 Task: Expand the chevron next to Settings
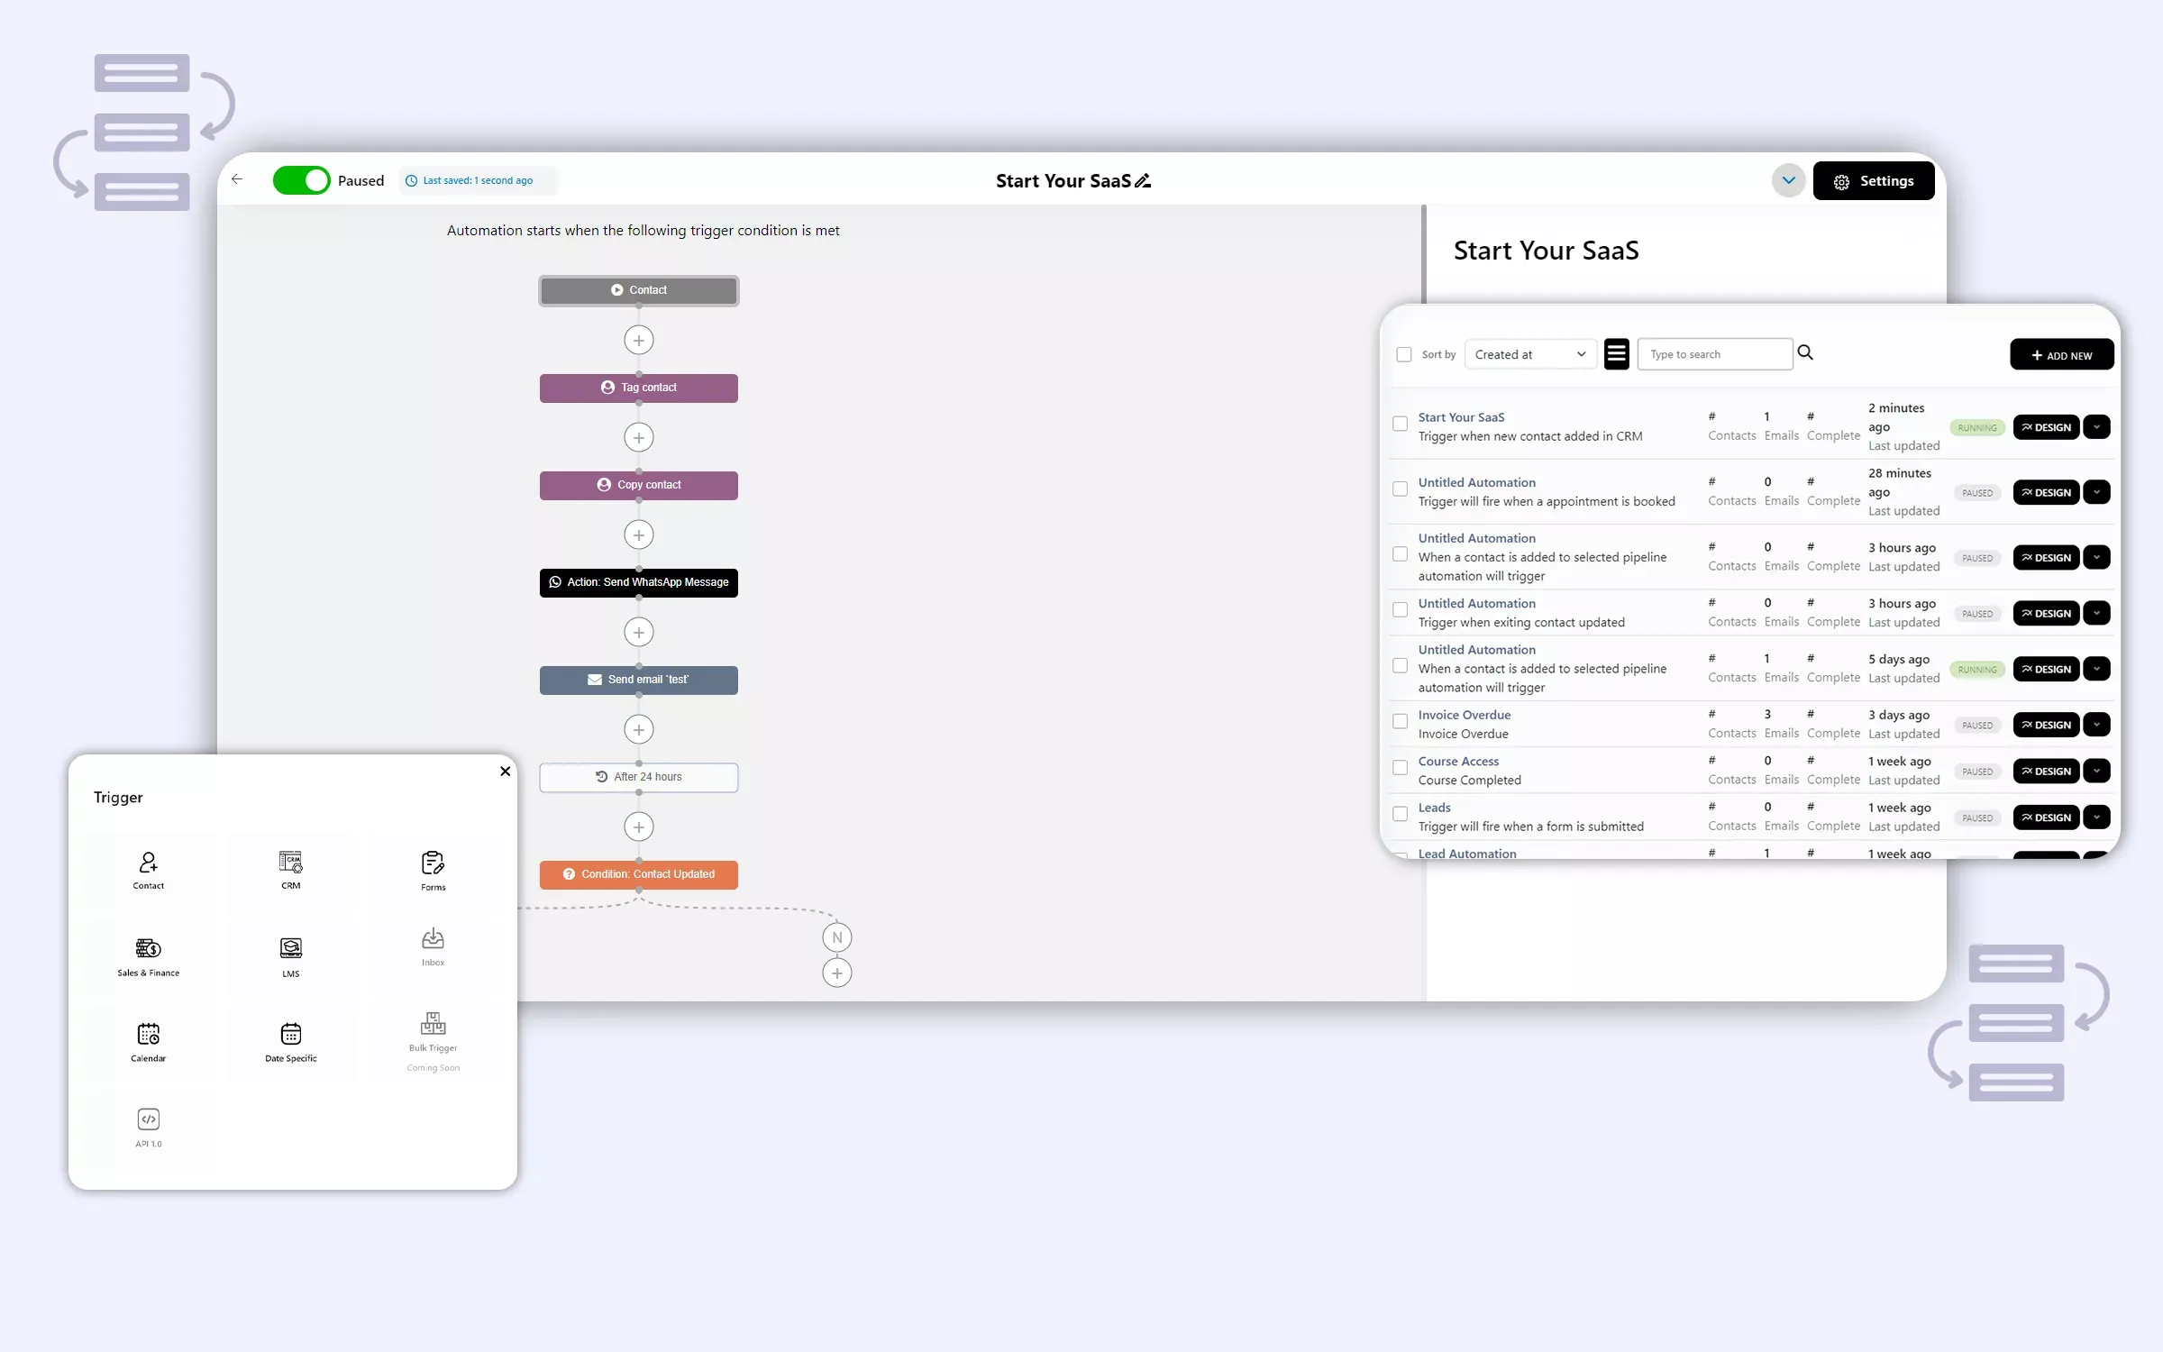(x=1788, y=180)
